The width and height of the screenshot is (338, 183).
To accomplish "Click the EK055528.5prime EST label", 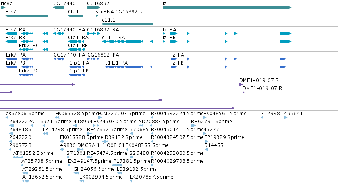I will 81,137.
